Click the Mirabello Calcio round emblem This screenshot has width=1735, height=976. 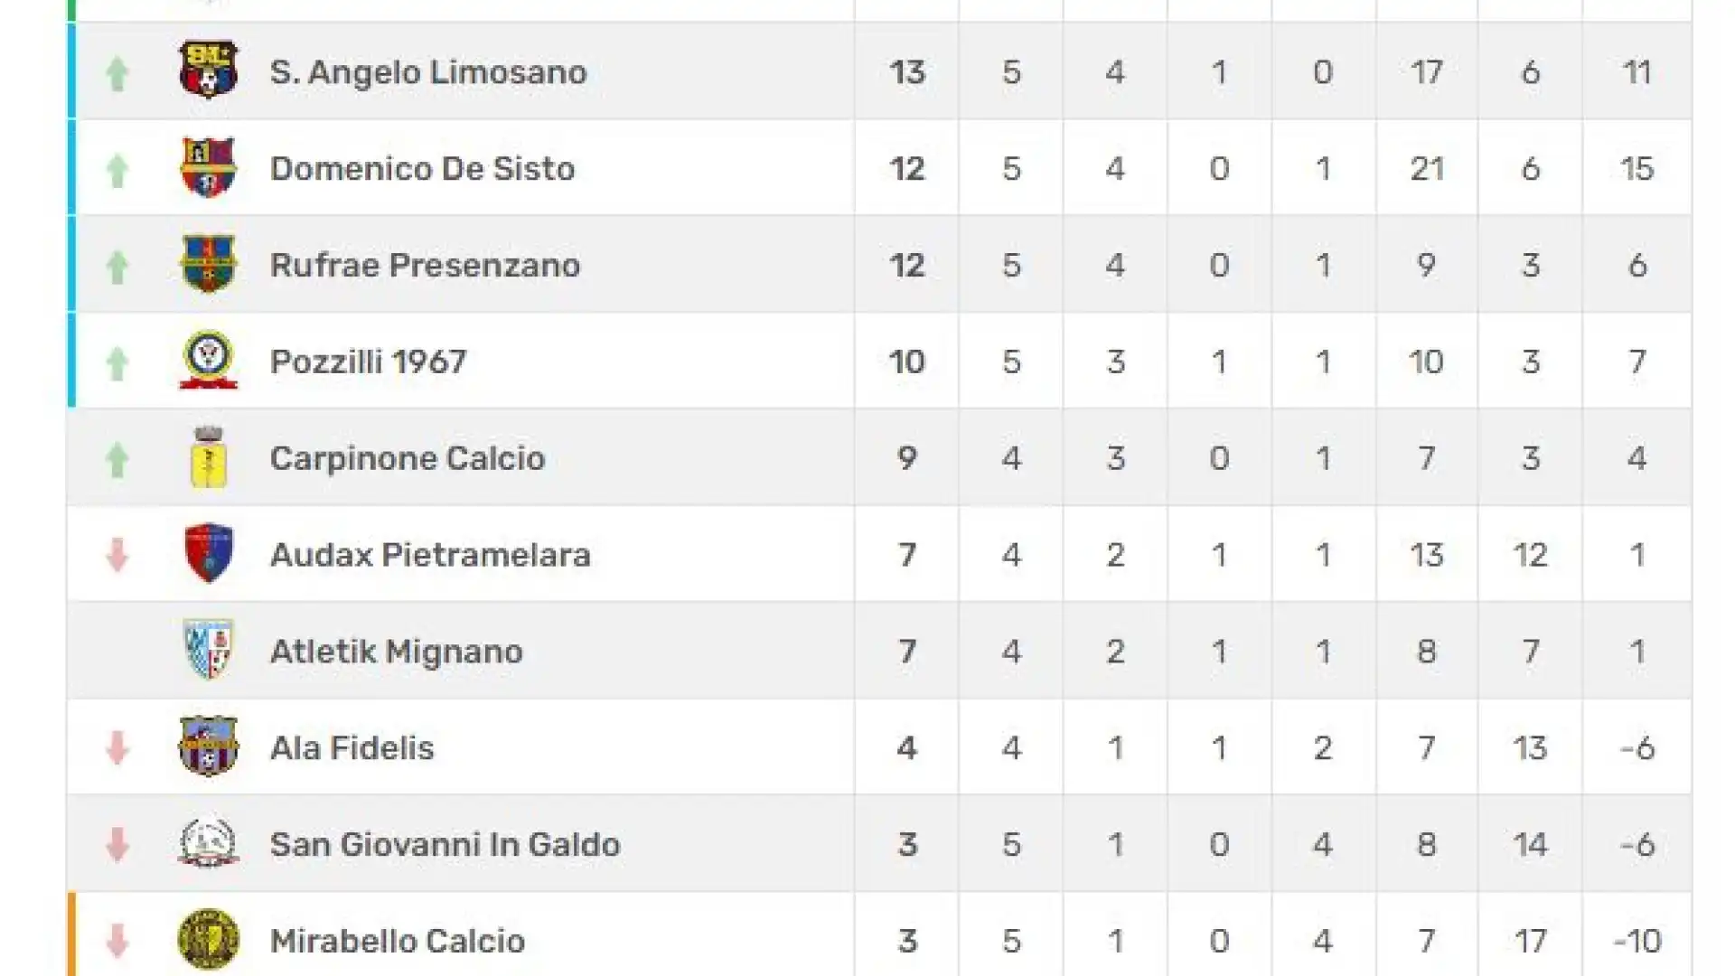pyautogui.click(x=209, y=940)
